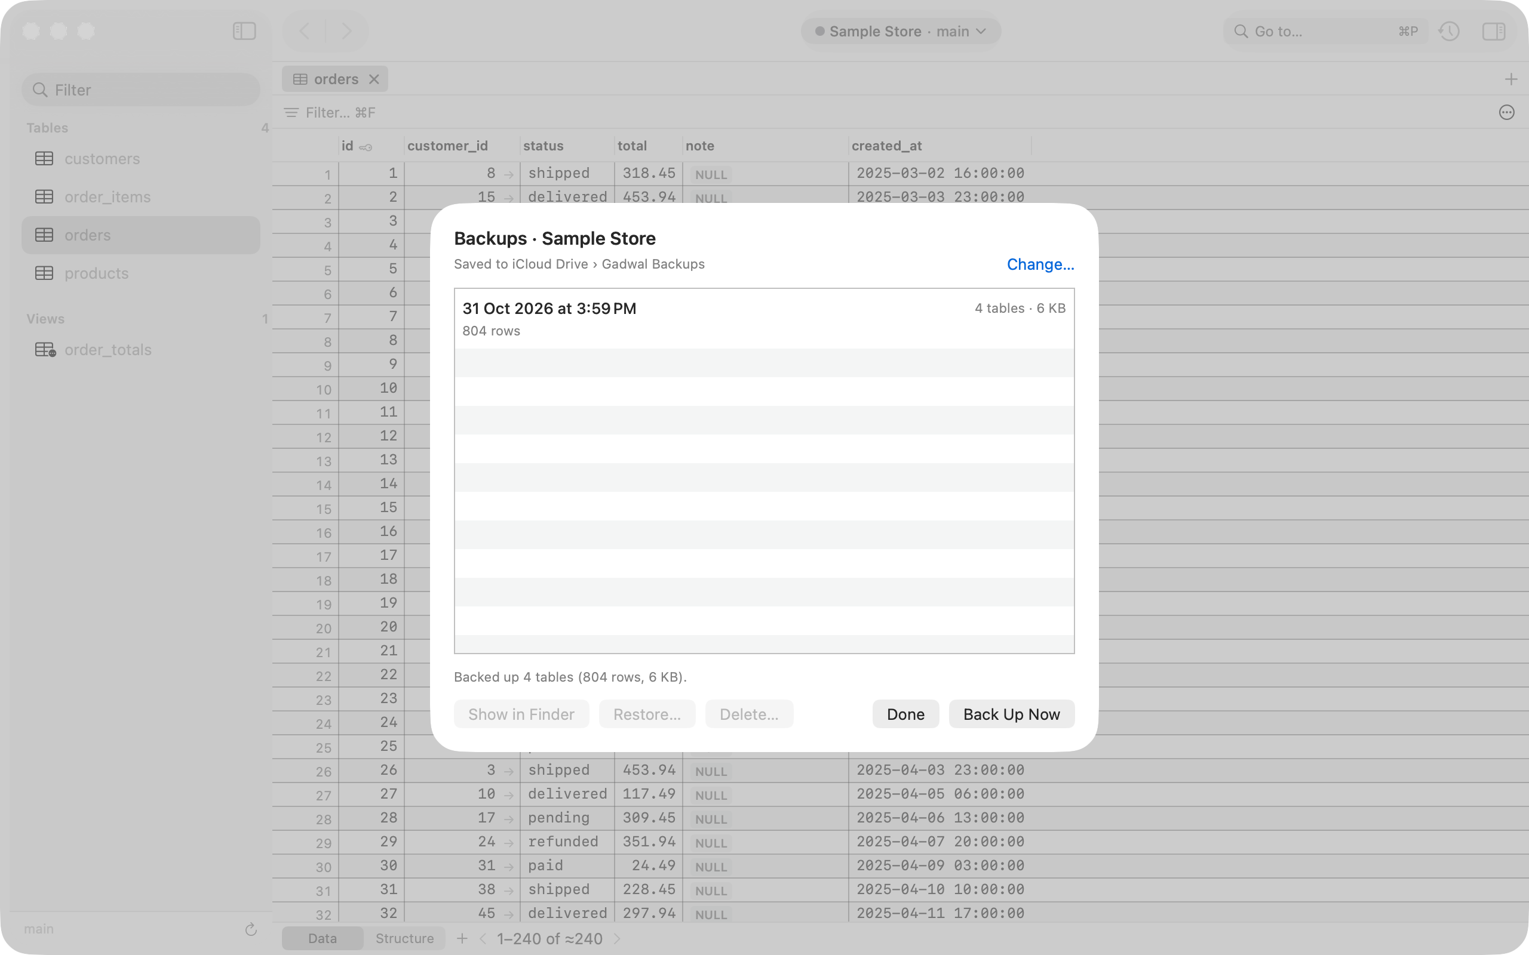Close the orders tab
This screenshot has height=955, width=1529.
374,79
